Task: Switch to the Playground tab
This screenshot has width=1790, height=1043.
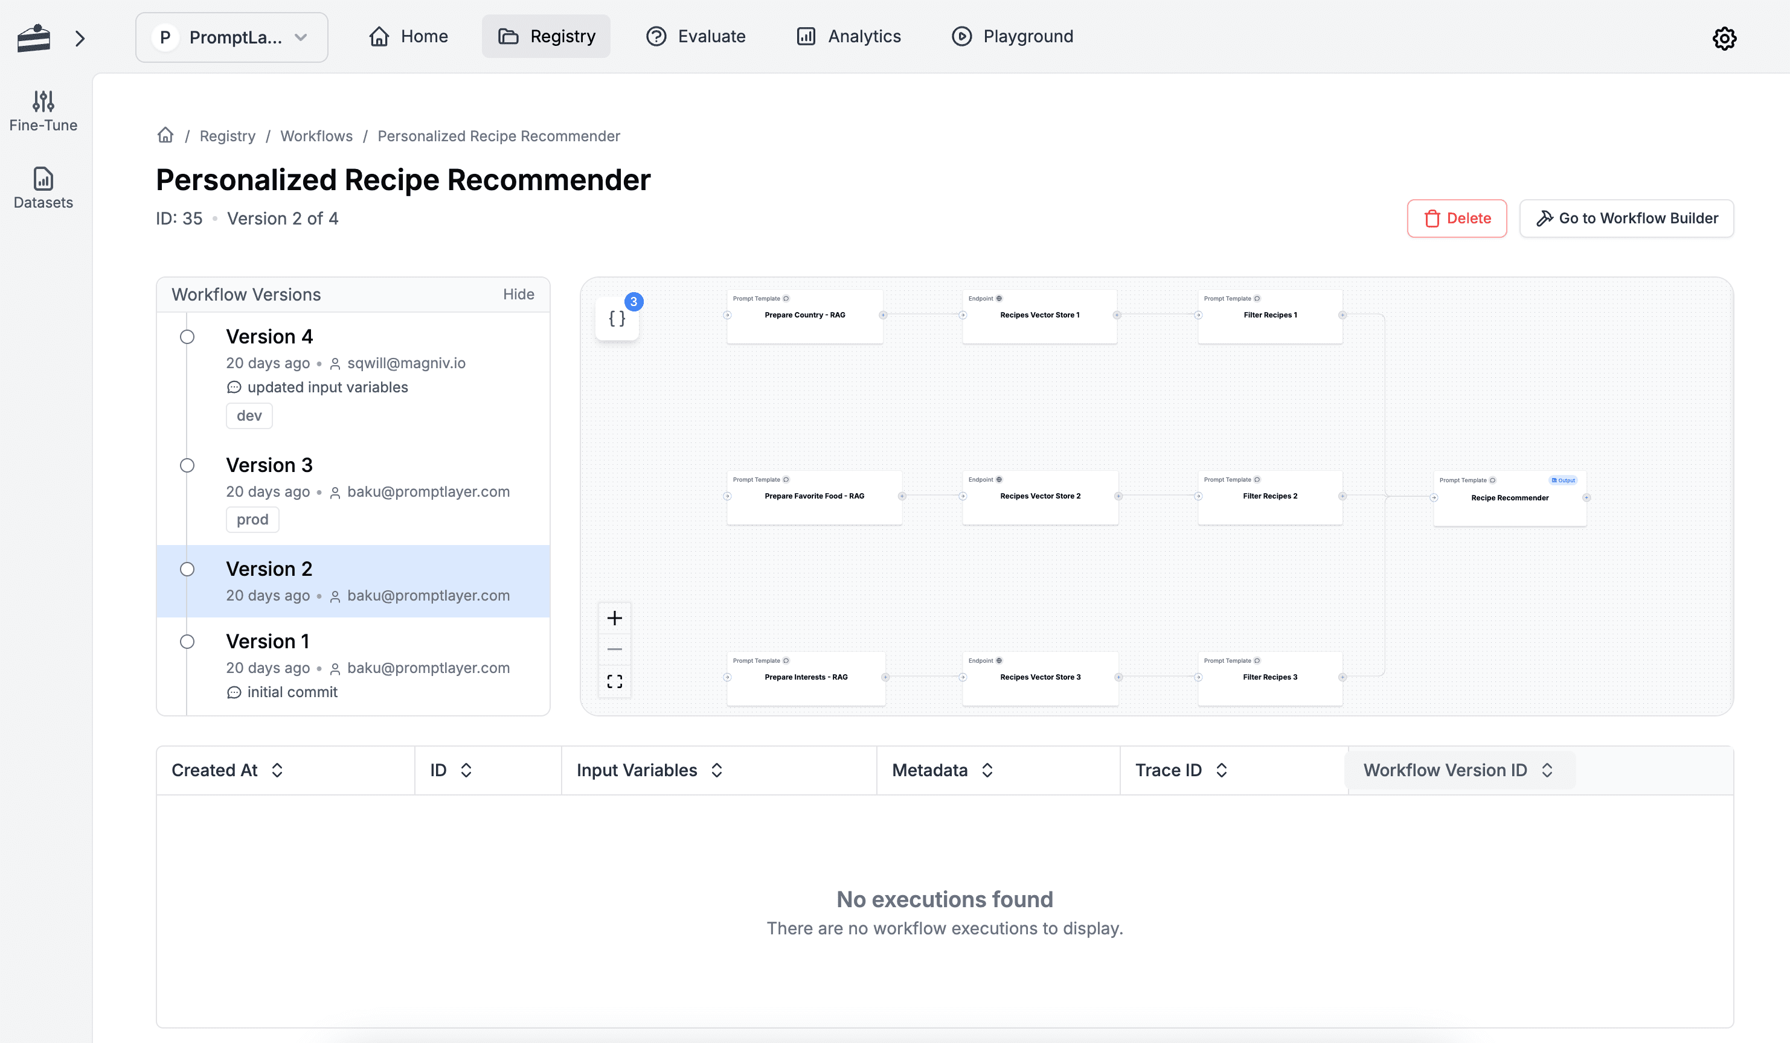Action: (1012, 36)
